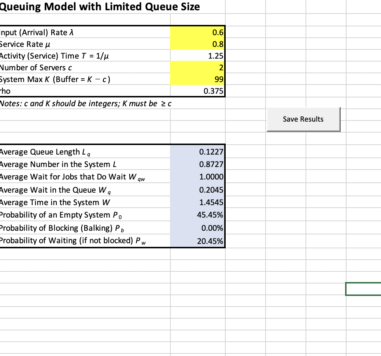Select the Notes row about integers

(84, 104)
